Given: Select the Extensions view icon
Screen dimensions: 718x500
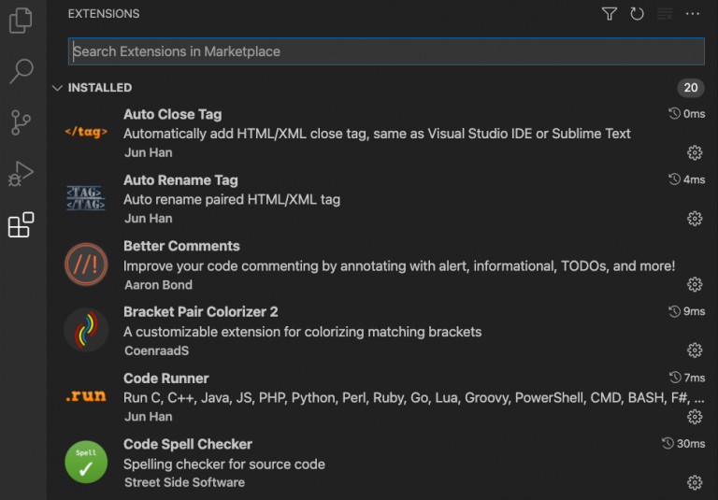Looking at the screenshot, I should (21, 225).
